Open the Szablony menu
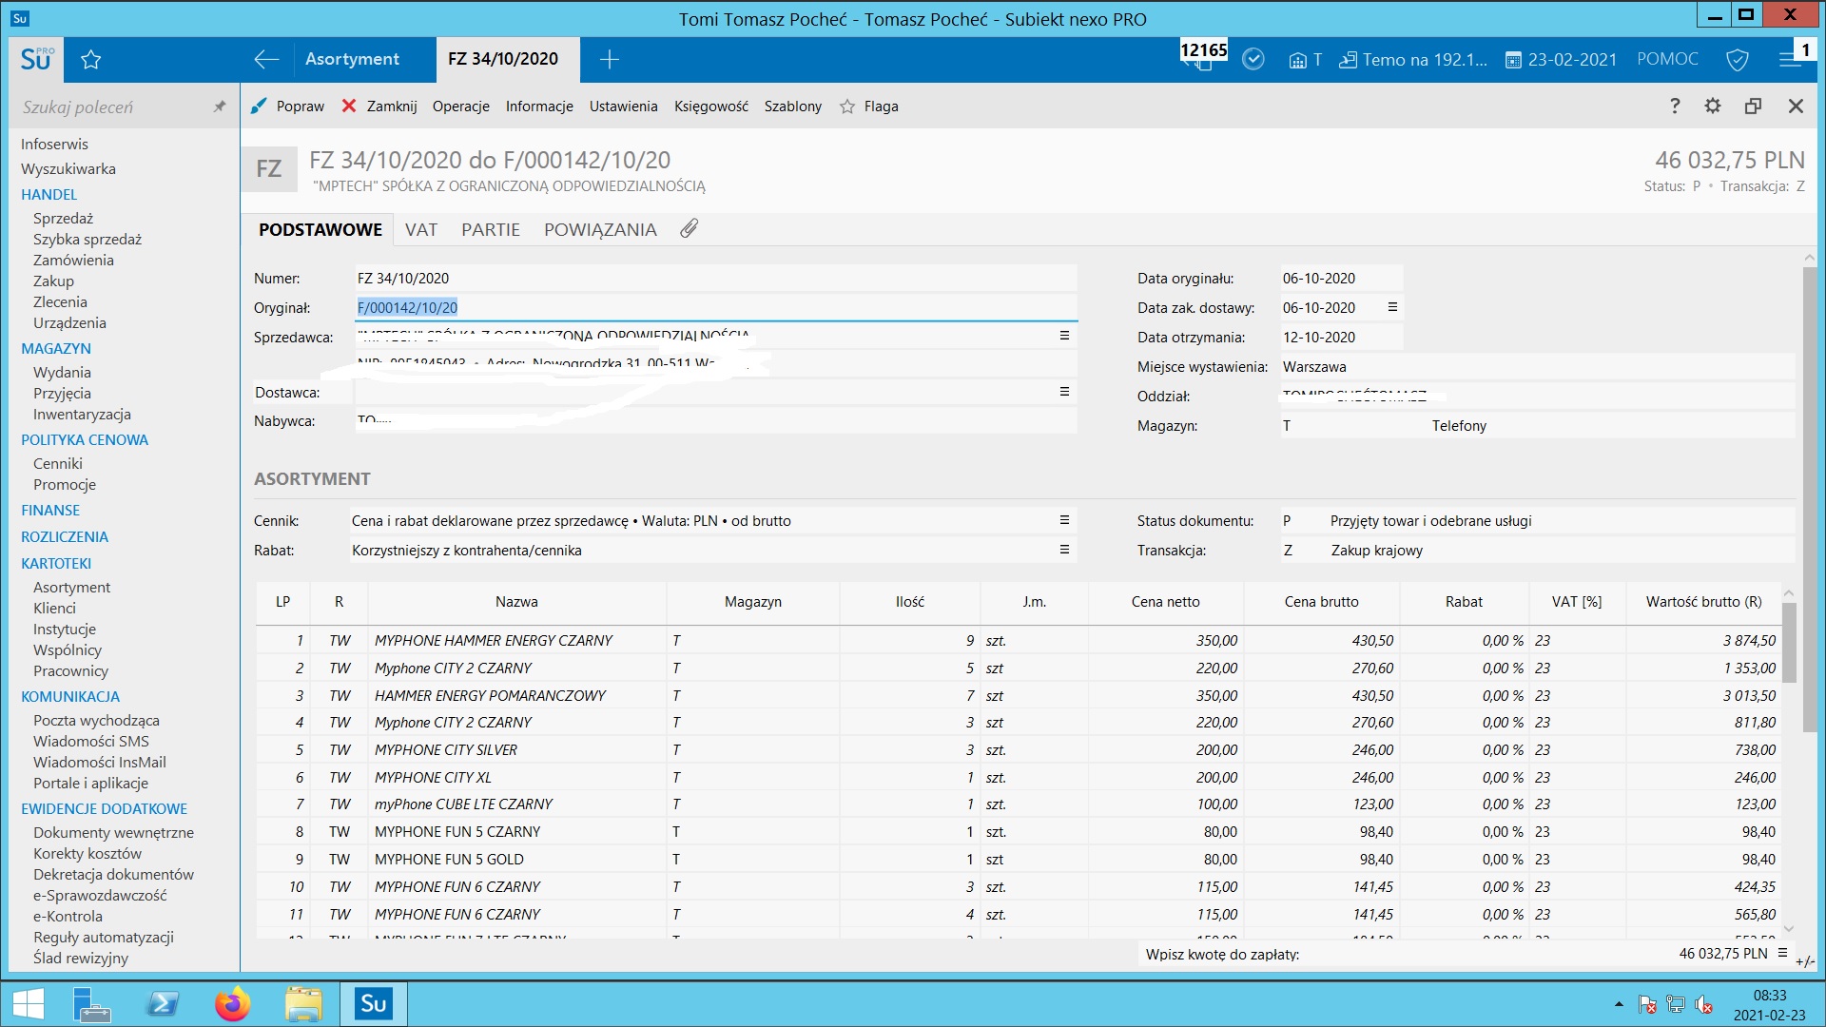The image size is (1826, 1027). (793, 107)
